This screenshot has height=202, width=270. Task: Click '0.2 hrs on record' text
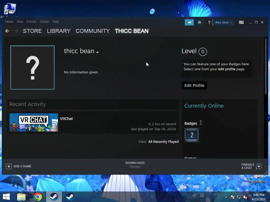click(x=162, y=124)
